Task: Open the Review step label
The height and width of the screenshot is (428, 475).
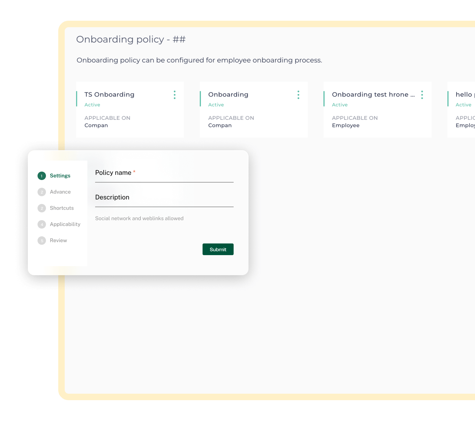Action: click(x=58, y=241)
